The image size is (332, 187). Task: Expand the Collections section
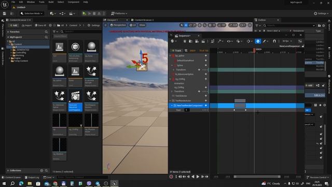(8, 170)
